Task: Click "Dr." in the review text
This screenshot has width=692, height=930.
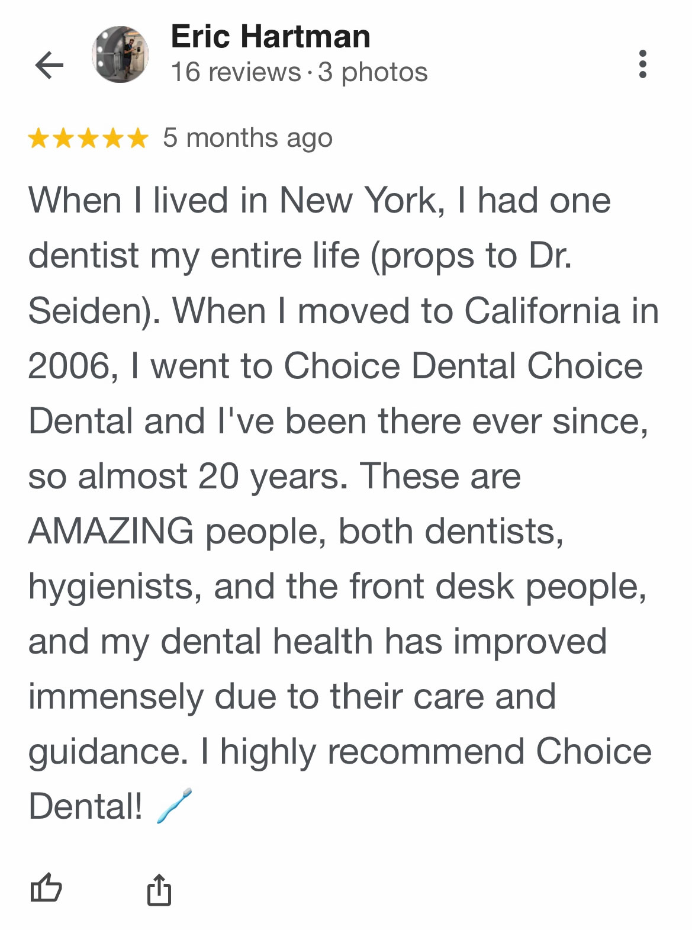Action: 550,256
